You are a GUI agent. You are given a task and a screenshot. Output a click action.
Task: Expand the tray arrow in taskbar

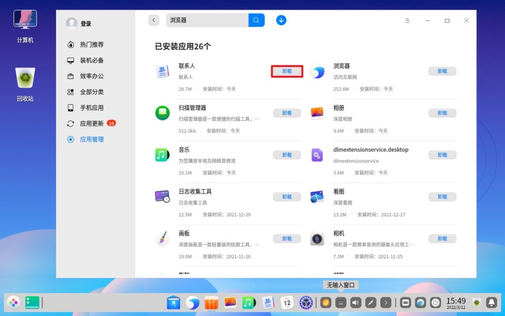point(386,302)
